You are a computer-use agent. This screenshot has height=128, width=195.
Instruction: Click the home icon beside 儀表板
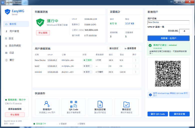6,24
